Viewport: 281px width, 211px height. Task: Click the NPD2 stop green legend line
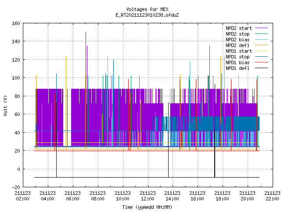pos(261,34)
